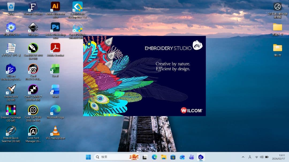This screenshot has width=289, height=162.
Task: Click the EmbroideryStudio splash screen image
Action: (x=144, y=76)
